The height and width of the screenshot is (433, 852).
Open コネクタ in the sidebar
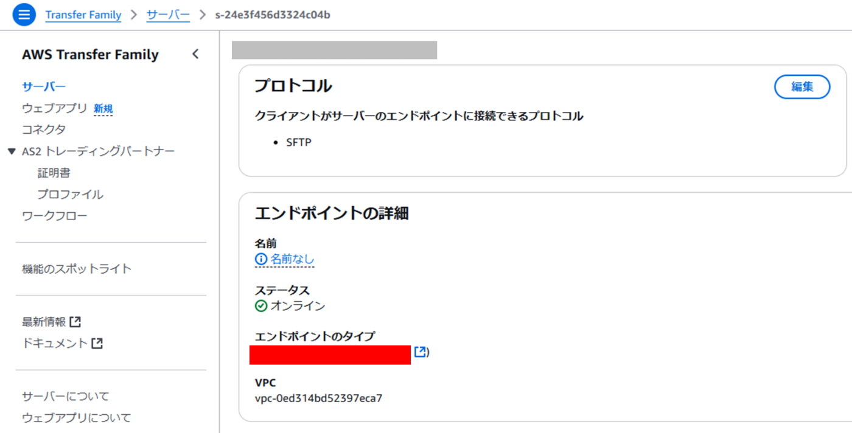tap(44, 130)
